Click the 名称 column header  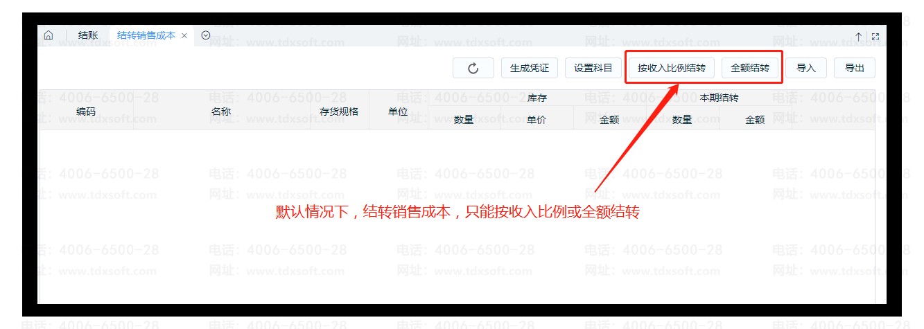[221, 111]
